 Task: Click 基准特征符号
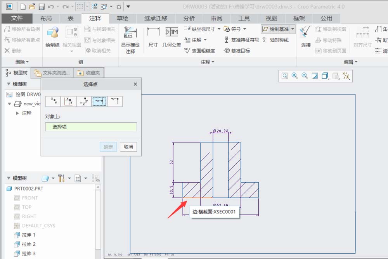click(241, 40)
